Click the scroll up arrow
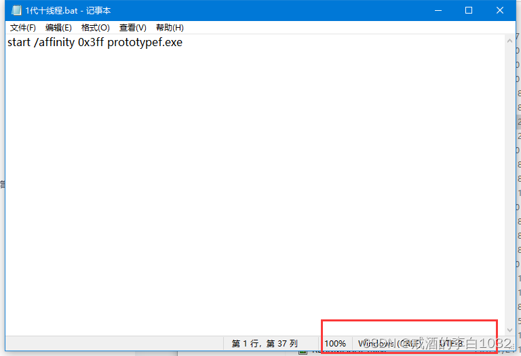The image size is (521, 356). (x=509, y=41)
